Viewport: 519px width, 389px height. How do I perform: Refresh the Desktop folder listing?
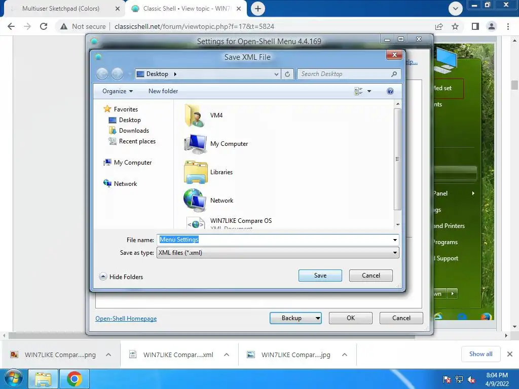pyautogui.click(x=287, y=74)
